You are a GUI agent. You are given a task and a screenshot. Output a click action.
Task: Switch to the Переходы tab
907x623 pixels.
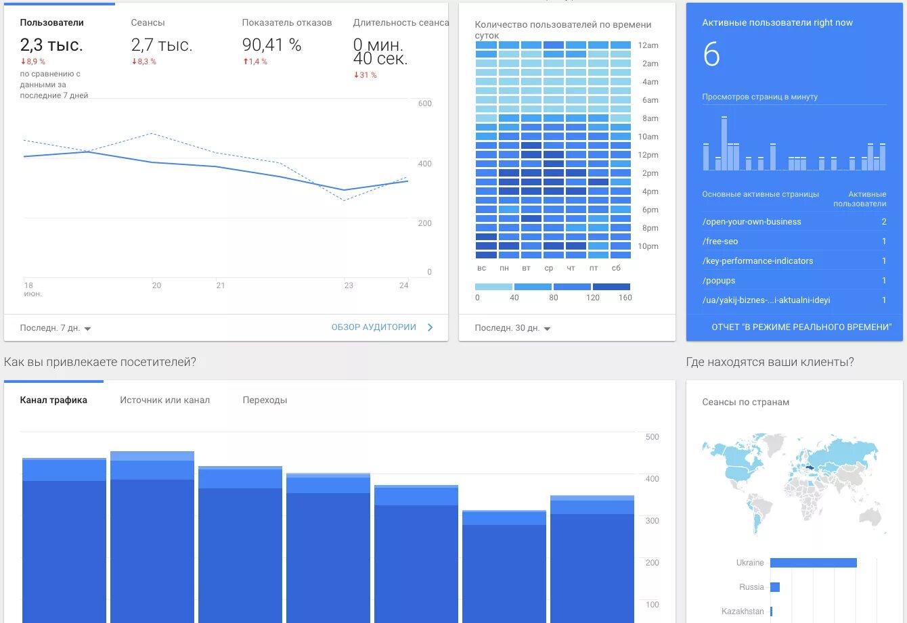pyautogui.click(x=265, y=400)
